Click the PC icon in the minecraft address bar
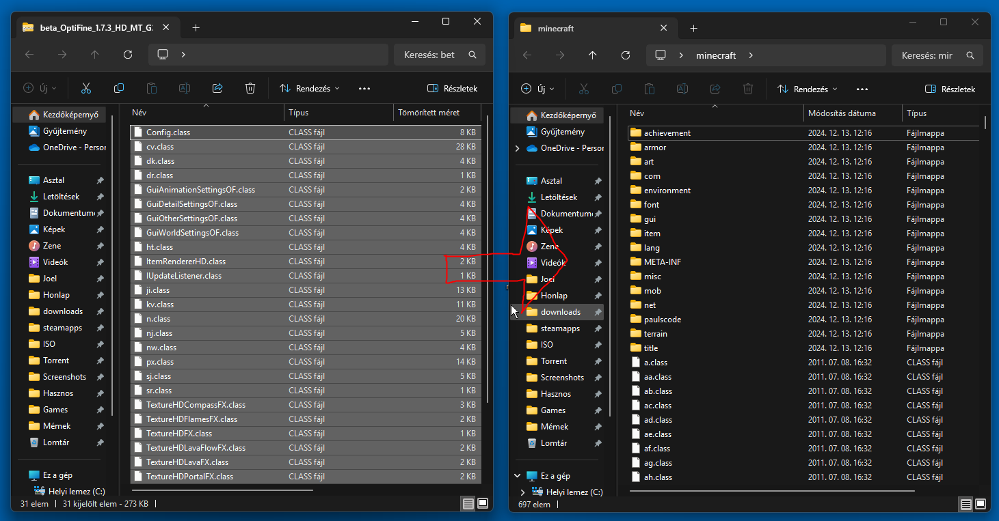Screen dimensions: 999x521 [661, 55]
